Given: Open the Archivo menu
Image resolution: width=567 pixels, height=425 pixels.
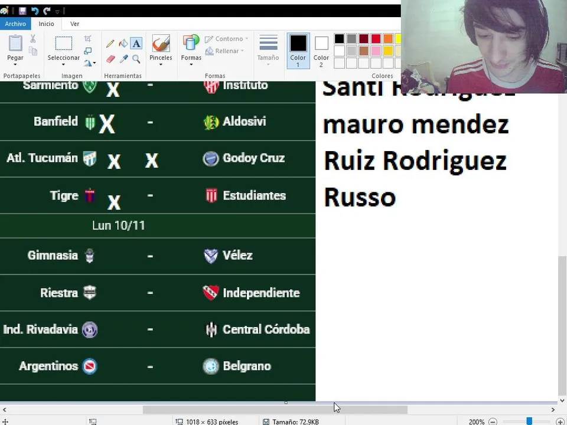Looking at the screenshot, I should coord(15,24).
